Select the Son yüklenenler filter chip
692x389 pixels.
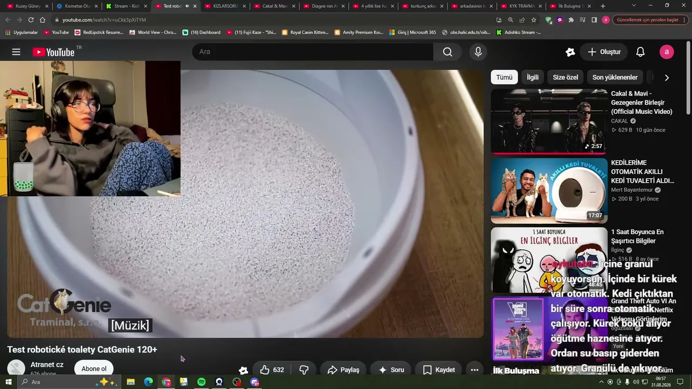tap(615, 77)
